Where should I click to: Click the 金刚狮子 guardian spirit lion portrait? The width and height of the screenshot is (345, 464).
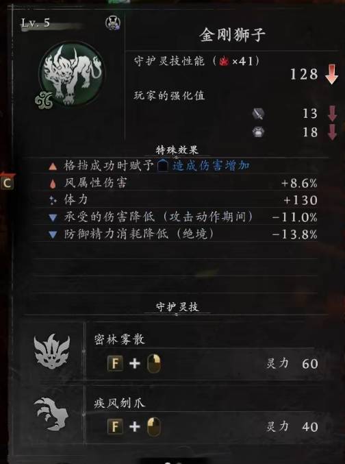[71, 73]
